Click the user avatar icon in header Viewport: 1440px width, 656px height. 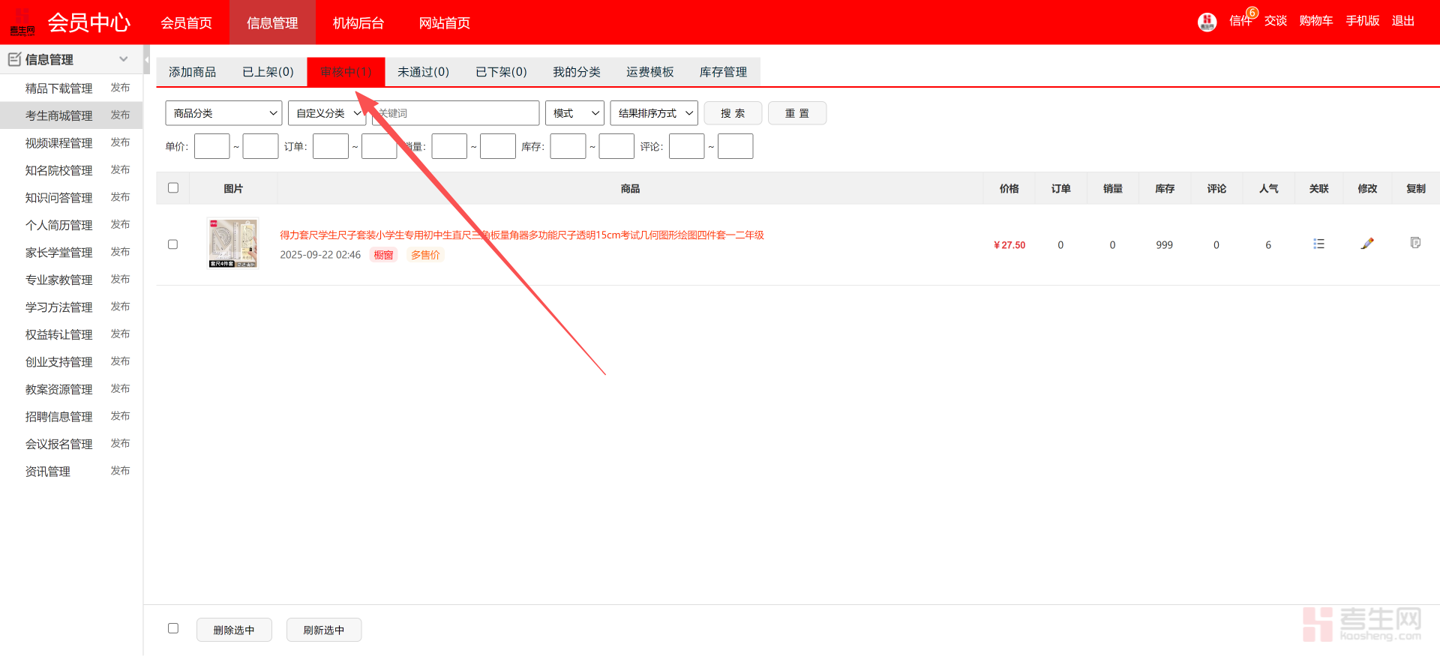point(1207,22)
